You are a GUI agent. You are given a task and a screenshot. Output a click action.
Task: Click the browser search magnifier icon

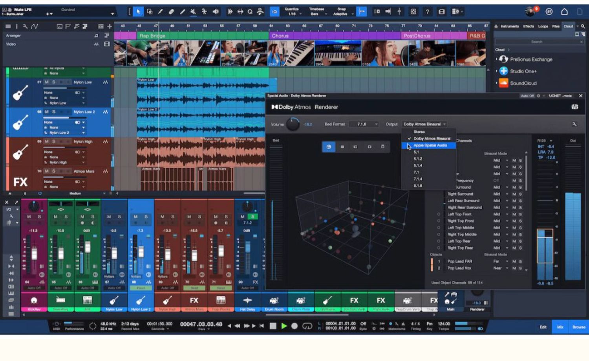coord(583,26)
